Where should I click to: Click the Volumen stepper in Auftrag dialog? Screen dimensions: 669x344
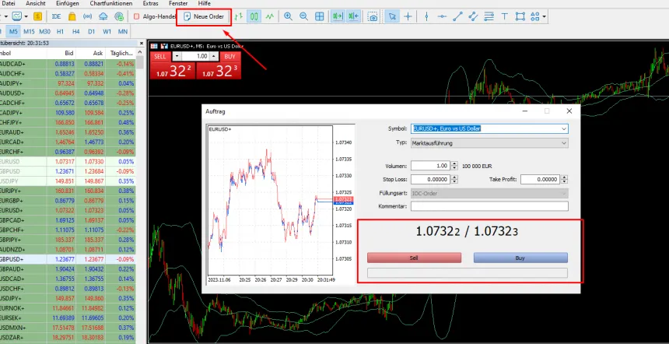pyautogui.click(x=454, y=166)
